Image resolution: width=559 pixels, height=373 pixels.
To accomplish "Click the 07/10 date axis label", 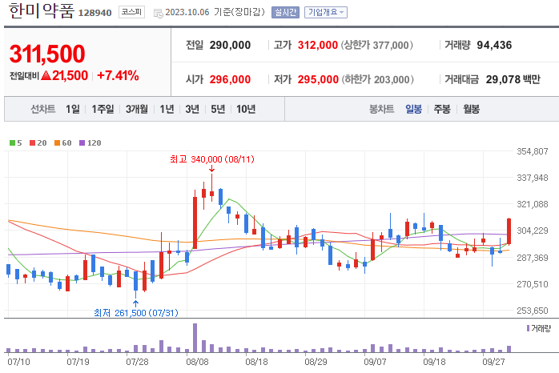I will (19, 362).
